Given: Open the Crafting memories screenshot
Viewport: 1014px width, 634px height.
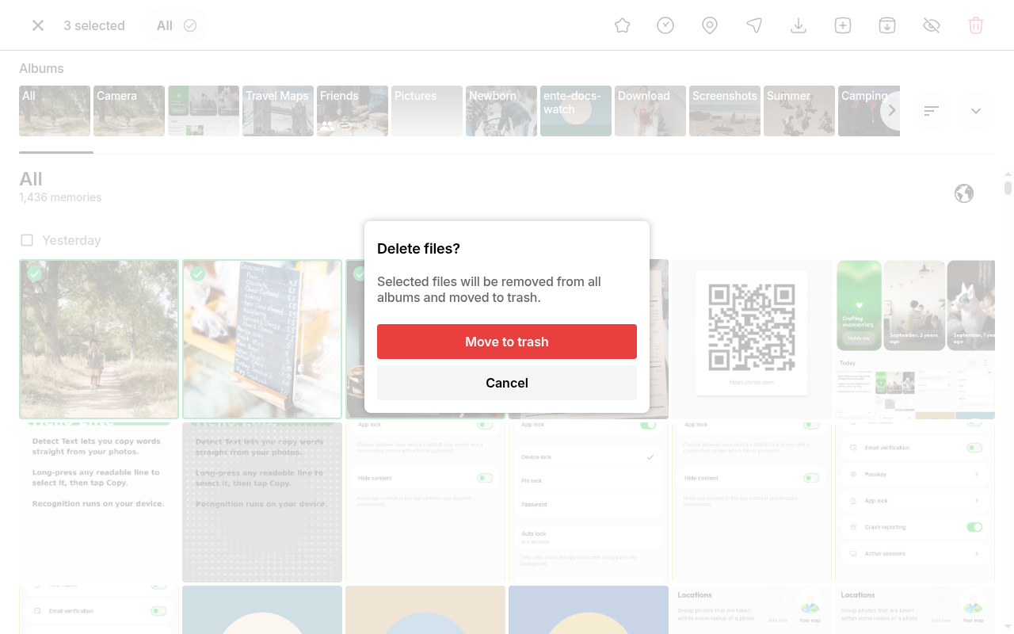Looking at the screenshot, I should 915,339.
